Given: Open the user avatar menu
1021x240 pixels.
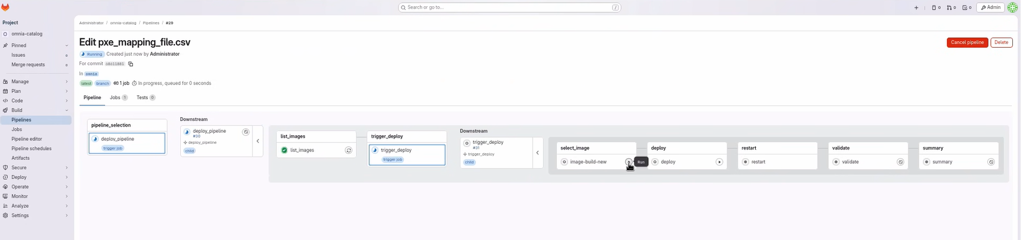Looking at the screenshot, I should pos(1012,7).
